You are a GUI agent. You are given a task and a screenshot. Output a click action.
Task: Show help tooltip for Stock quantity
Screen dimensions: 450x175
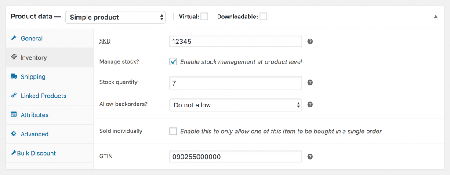pyautogui.click(x=310, y=82)
